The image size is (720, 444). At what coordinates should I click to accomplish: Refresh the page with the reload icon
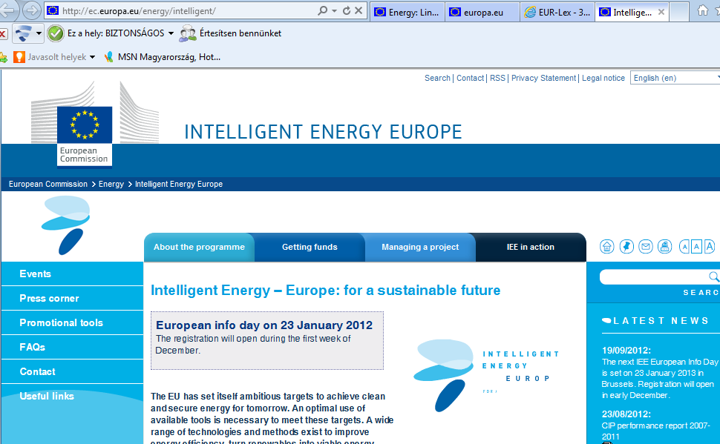[x=347, y=10]
